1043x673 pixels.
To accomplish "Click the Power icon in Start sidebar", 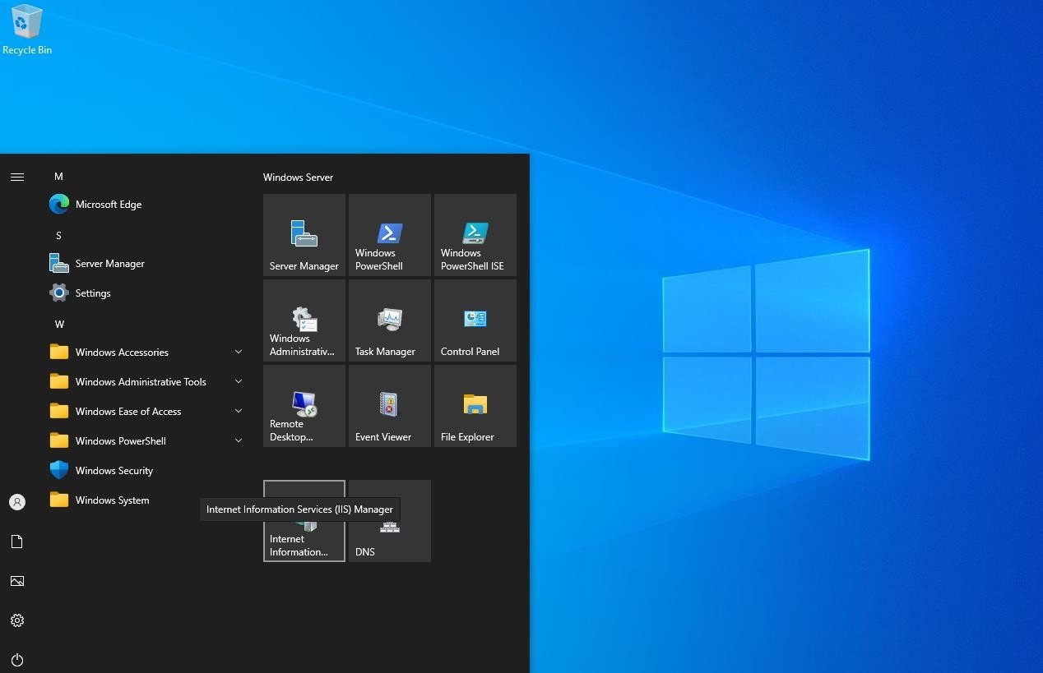I will (17, 660).
